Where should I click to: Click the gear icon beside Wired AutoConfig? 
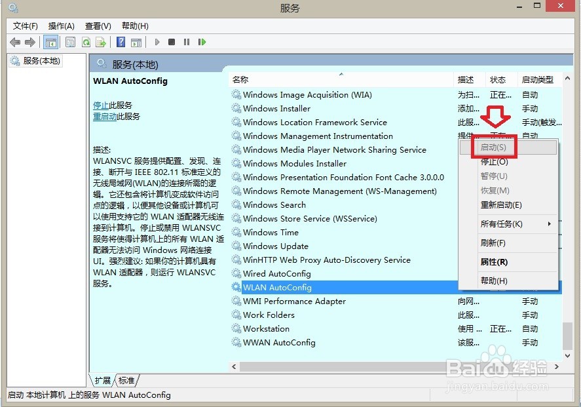pyautogui.click(x=236, y=273)
